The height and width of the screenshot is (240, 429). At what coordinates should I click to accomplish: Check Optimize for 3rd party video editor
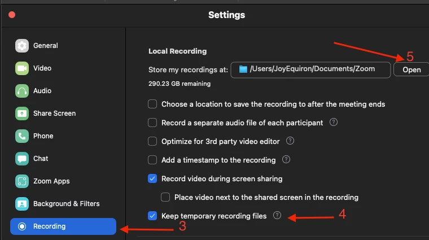pyautogui.click(x=152, y=141)
